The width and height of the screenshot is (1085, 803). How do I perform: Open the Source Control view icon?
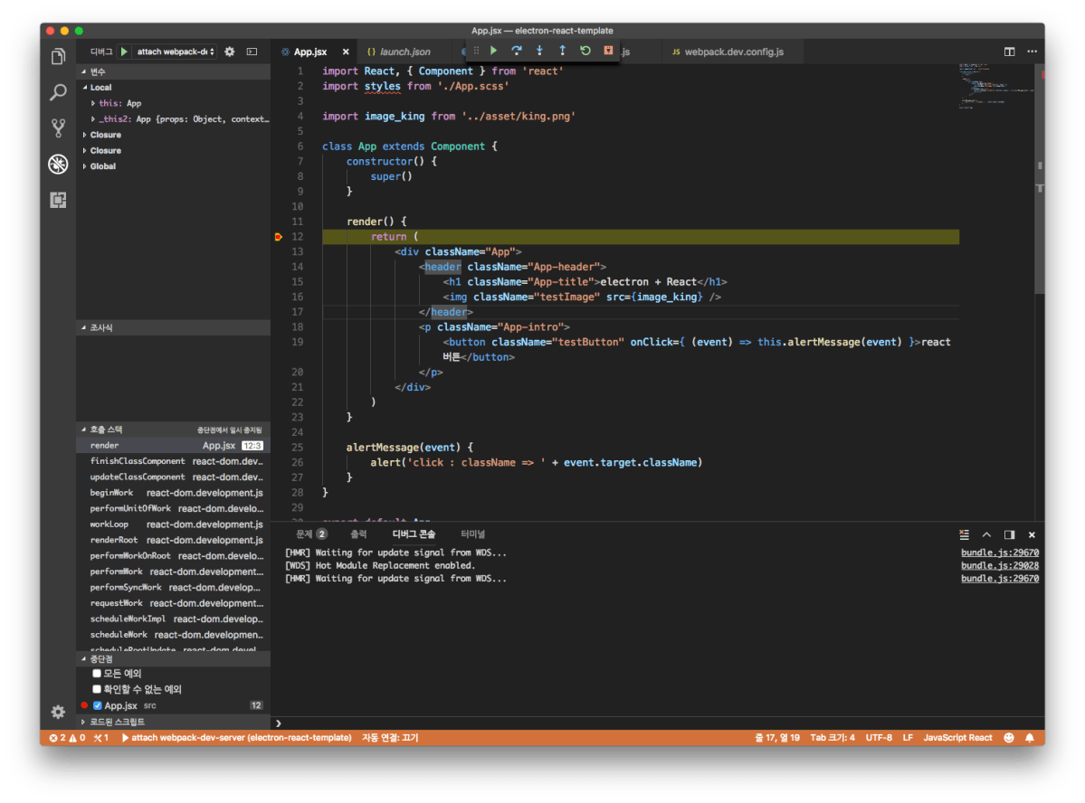click(x=58, y=128)
